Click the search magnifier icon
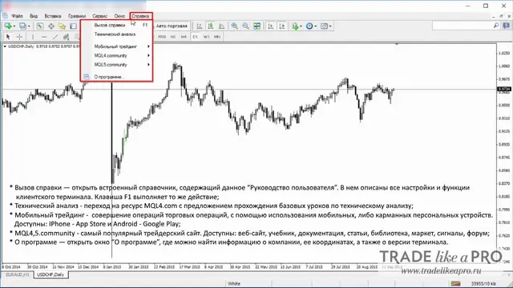Screen dimensions: 513x288 (x=496, y=26)
